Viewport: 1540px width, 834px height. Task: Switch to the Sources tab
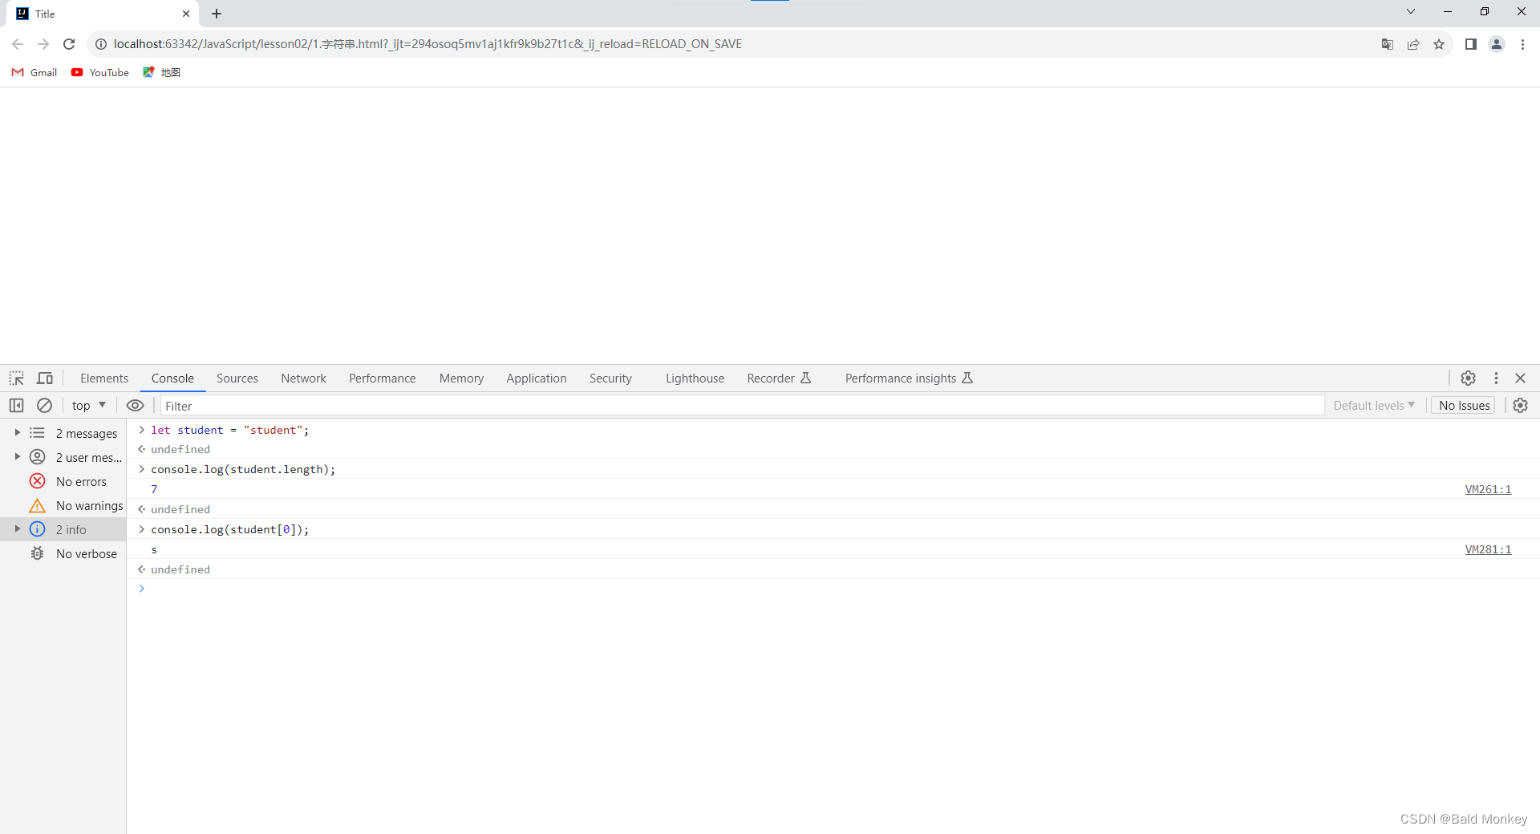(237, 379)
